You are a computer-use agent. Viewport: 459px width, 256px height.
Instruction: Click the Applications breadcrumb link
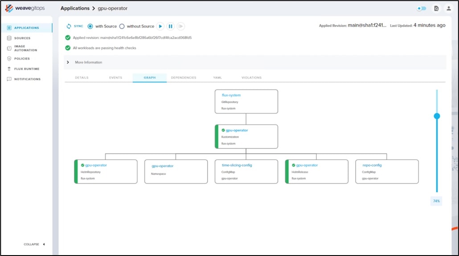tap(75, 8)
